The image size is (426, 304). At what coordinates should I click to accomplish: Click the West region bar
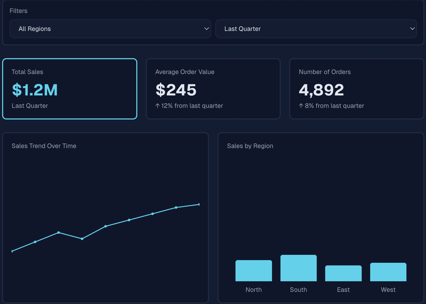coord(388,272)
